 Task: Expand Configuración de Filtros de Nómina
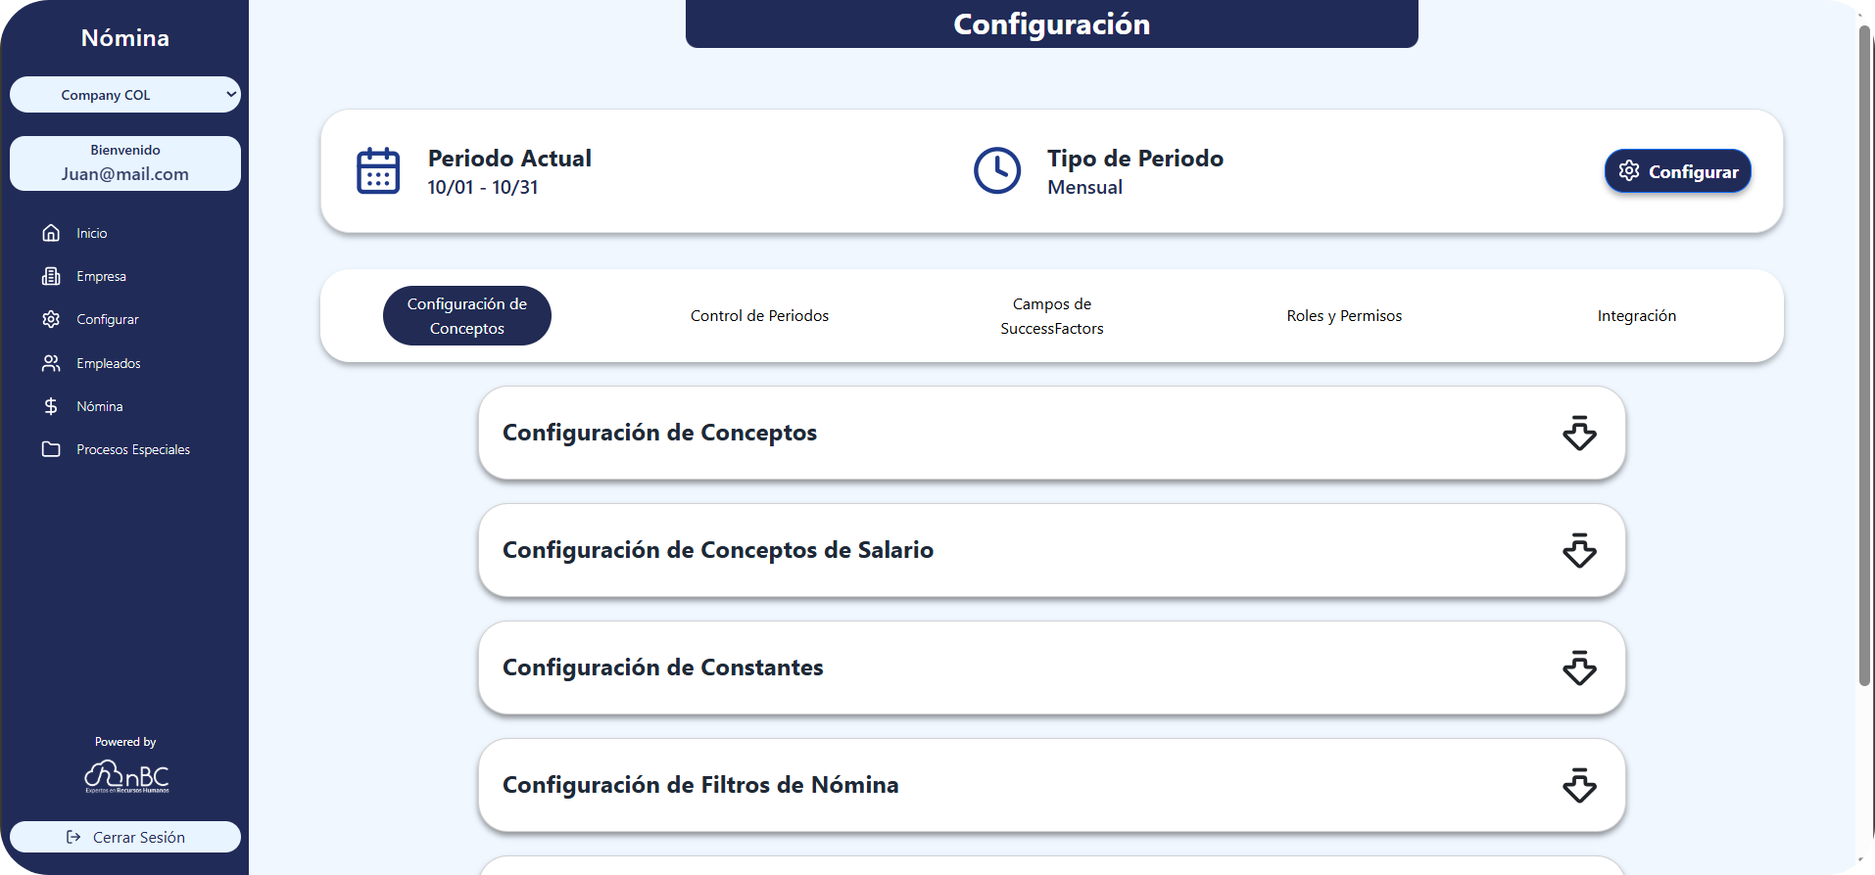click(x=1579, y=785)
